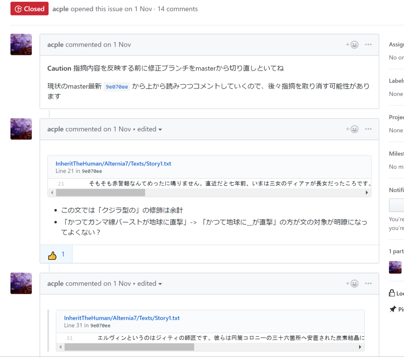Open acple's profile from the issue header
The height and width of the screenshot is (357, 404).
[60, 9]
